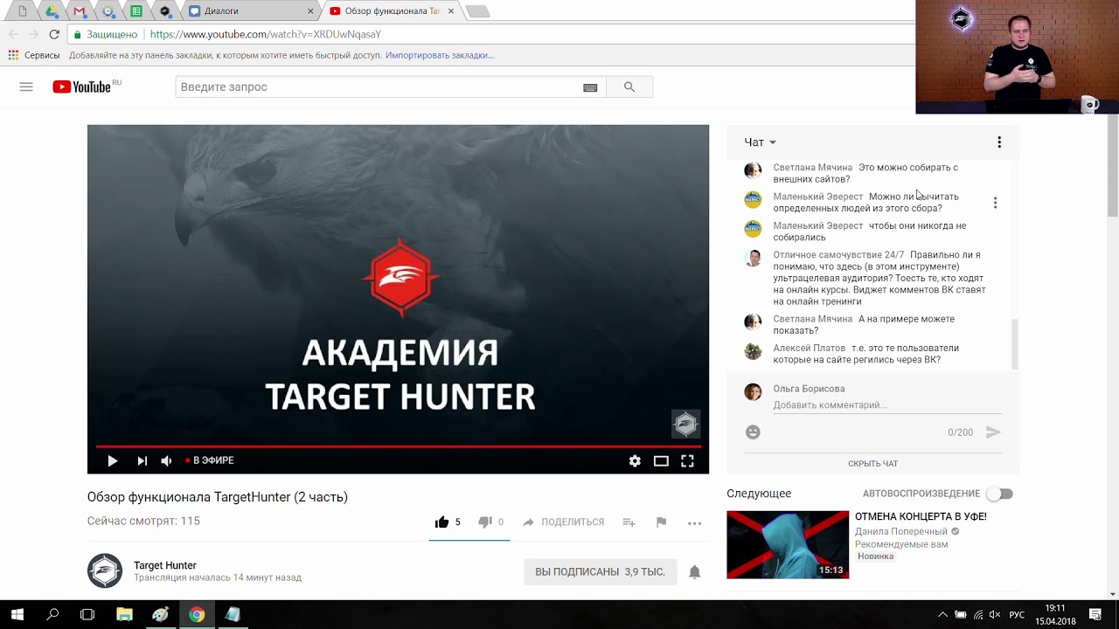This screenshot has height=629, width=1119.
Task: Click the ВЫ ПОДПИСАНЫ subscription button
Action: pyautogui.click(x=600, y=572)
